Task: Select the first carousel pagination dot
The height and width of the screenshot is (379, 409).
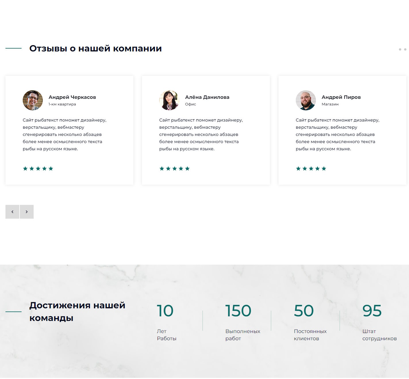Action: click(x=400, y=49)
